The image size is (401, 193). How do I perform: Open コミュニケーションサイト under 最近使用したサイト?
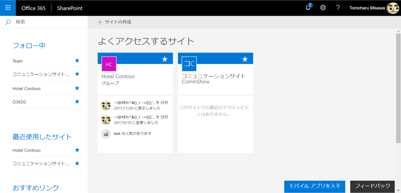pyautogui.click(x=41, y=164)
